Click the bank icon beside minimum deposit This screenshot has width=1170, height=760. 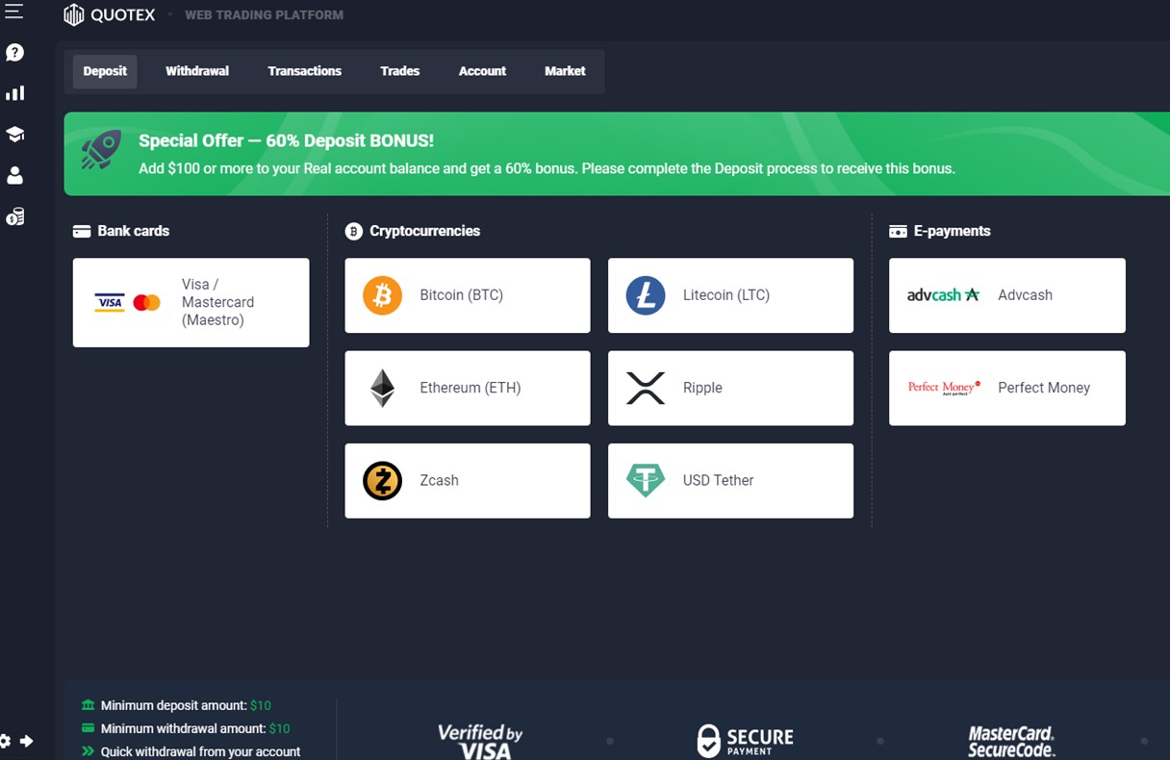click(89, 705)
